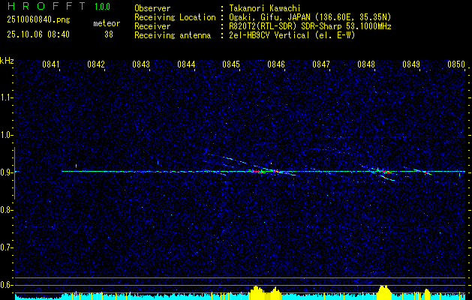This screenshot has height=300, width=472.
Task: Click the 0842 time marker
Action: pyautogui.click(x=96, y=64)
